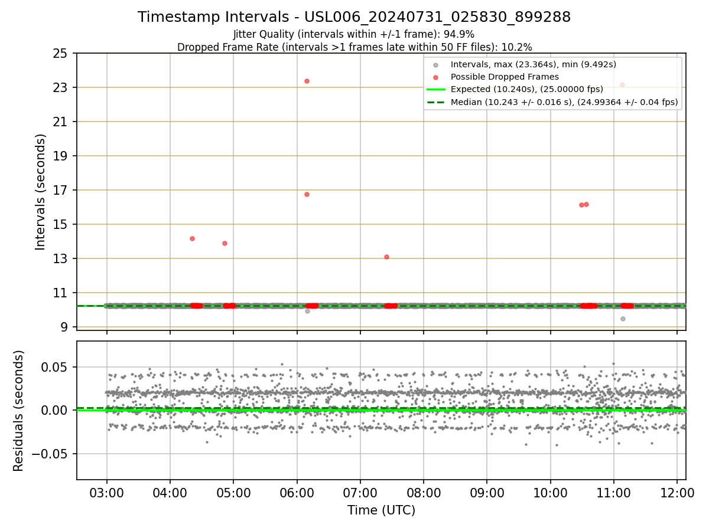Click the gray point below the line after 06:00

pos(307,311)
